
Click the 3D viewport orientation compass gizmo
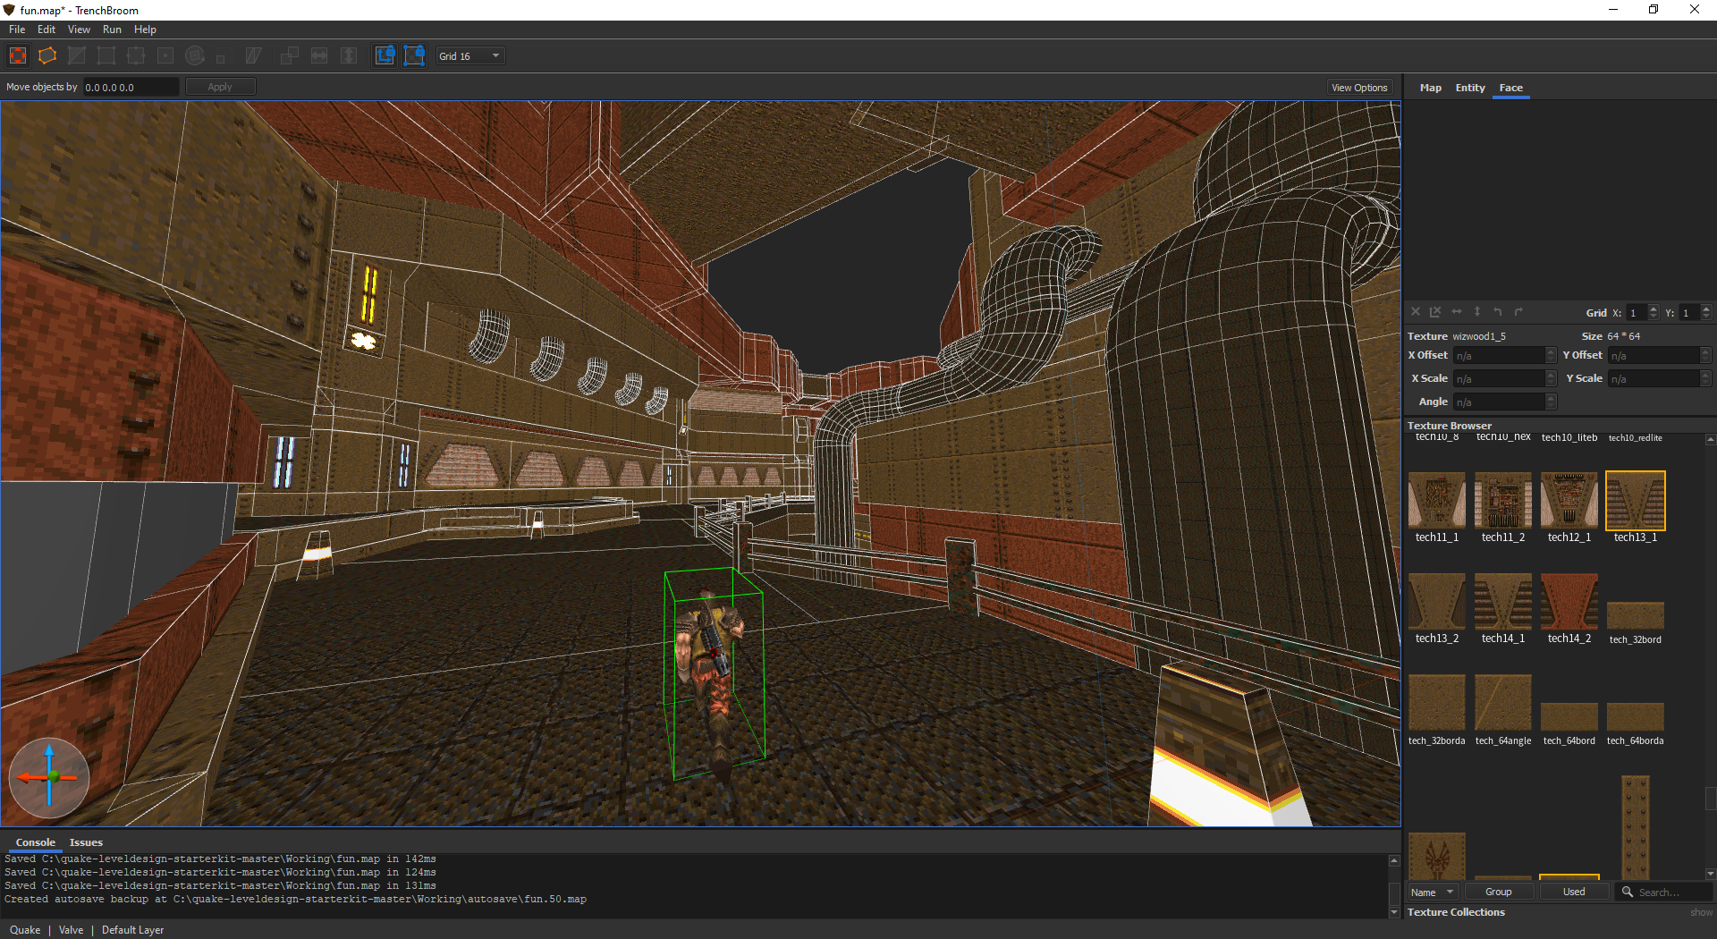[49, 777]
